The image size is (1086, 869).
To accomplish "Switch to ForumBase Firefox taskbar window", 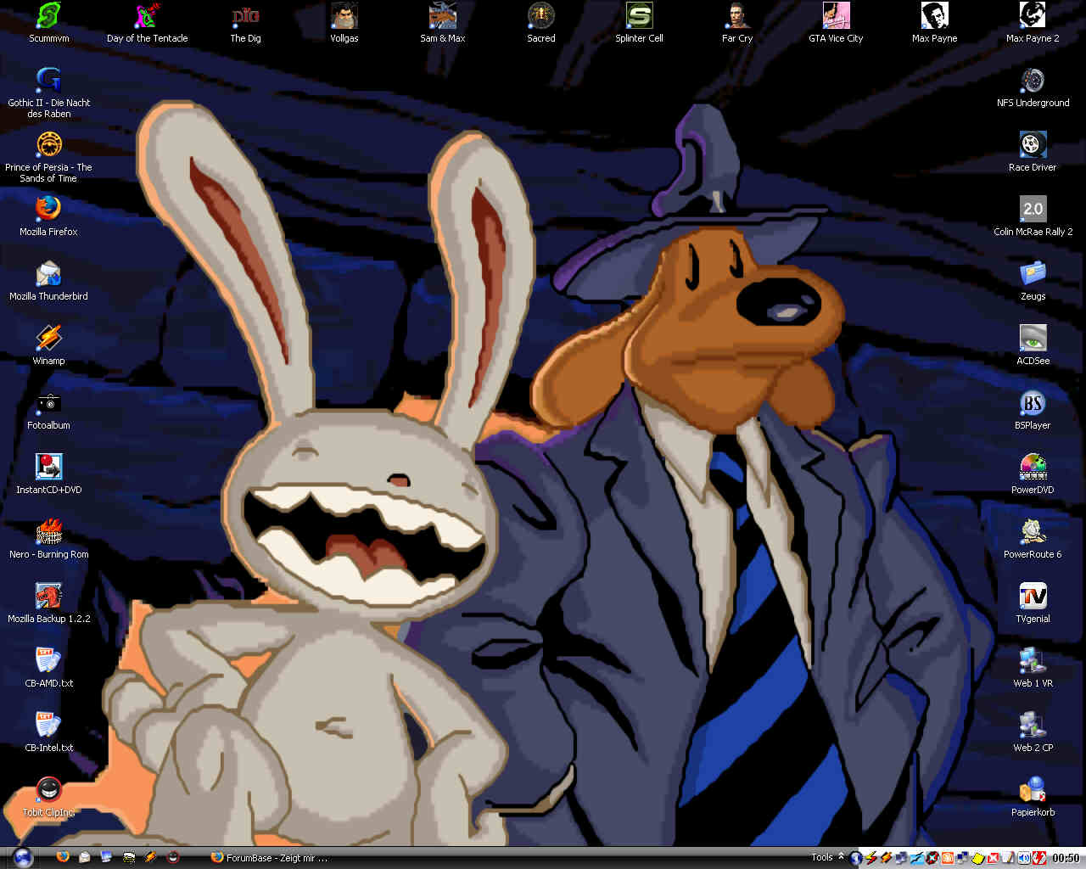I will coord(270,858).
